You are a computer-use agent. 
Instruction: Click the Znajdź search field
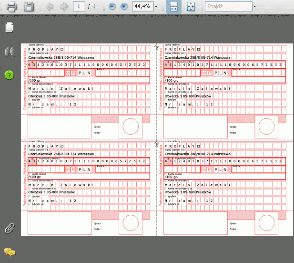pyautogui.click(x=229, y=7)
